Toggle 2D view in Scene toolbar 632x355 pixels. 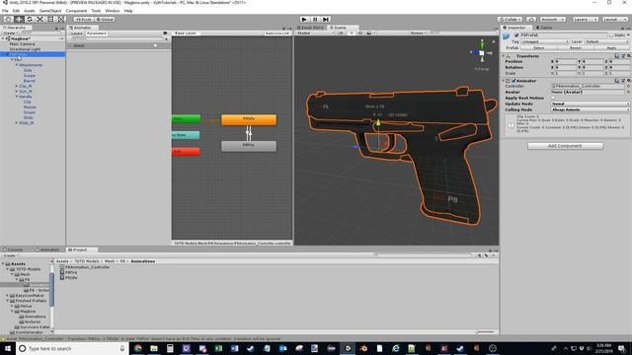pos(341,33)
